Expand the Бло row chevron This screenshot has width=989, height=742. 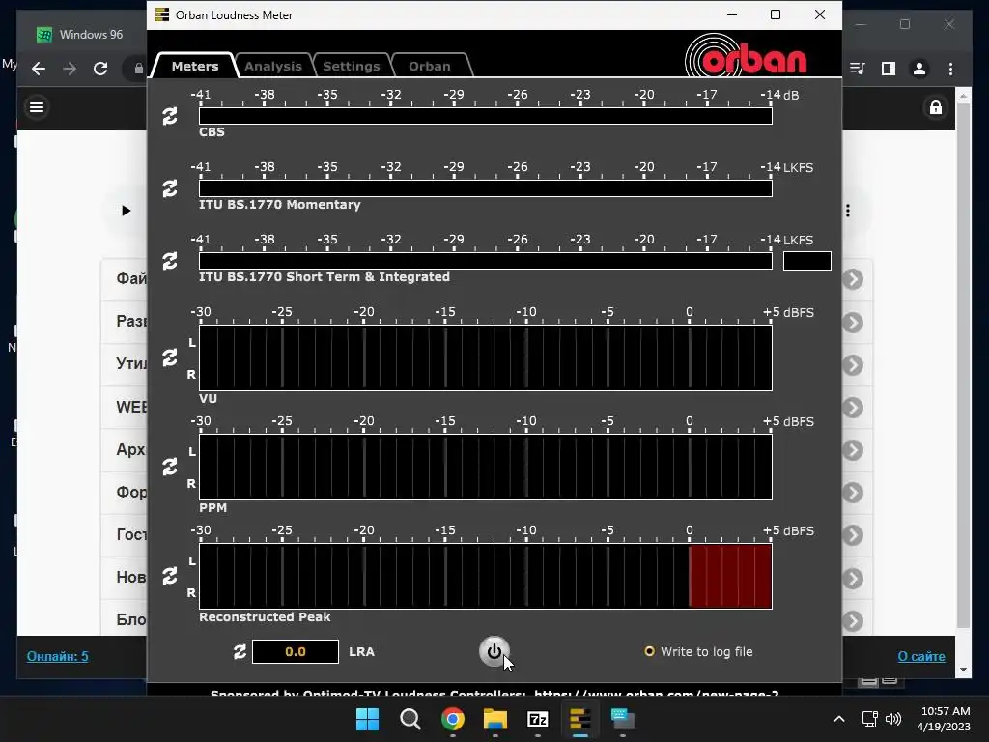(x=853, y=621)
